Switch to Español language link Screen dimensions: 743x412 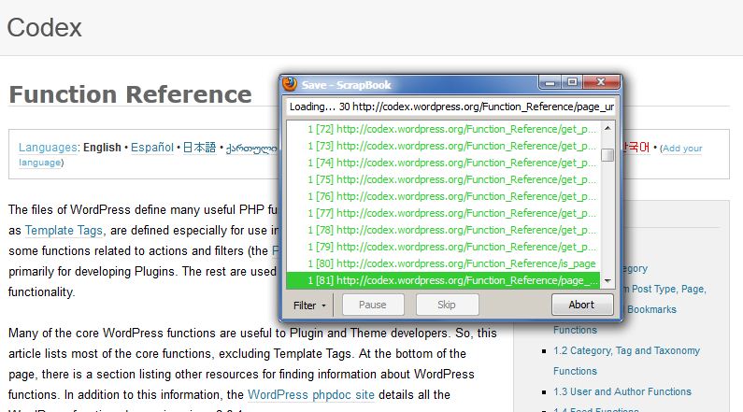(152, 148)
